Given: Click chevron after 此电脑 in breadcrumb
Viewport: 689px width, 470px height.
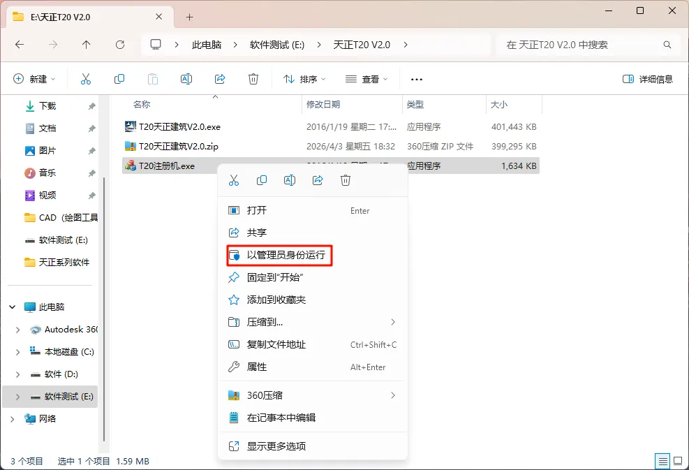Looking at the screenshot, I should click(235, 45).
